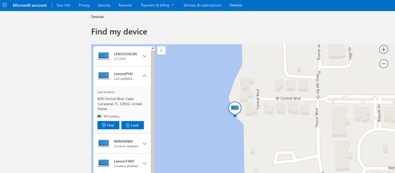The height and width of the screenshot is (173, 395).
Task: Click the WIN10VM4 laptop icon
Action: point(104,143)
